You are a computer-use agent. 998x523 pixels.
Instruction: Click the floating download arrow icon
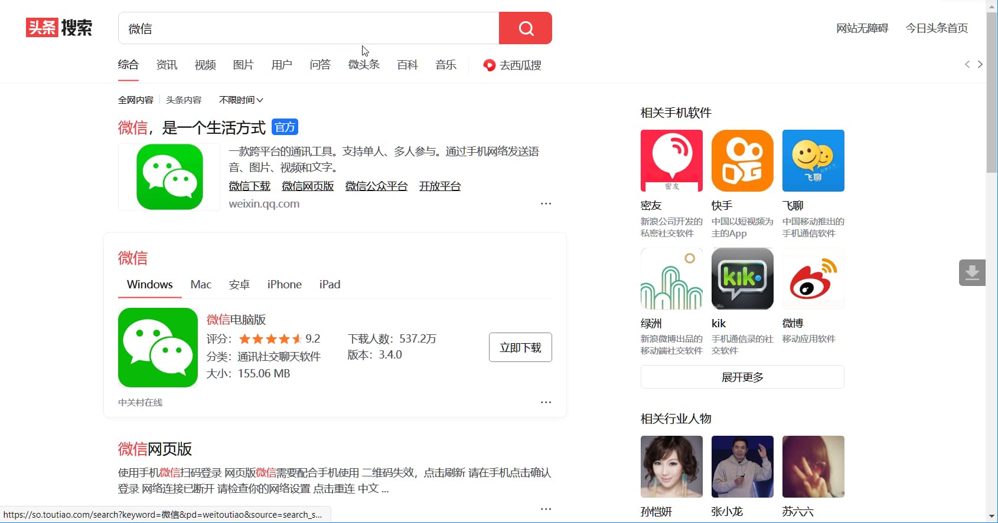click(x=971, y=272)
